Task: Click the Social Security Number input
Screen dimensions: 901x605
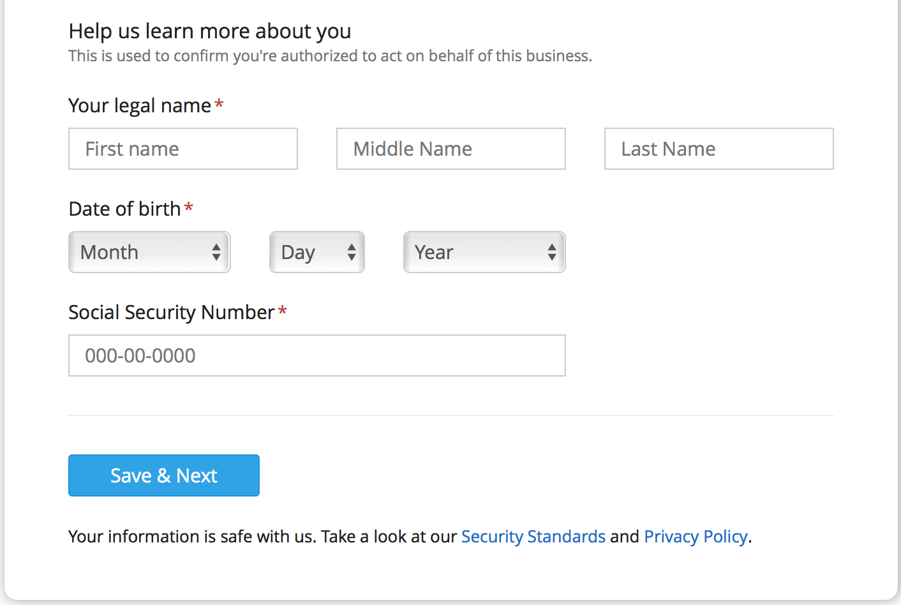Action: (x=317, y=355)
